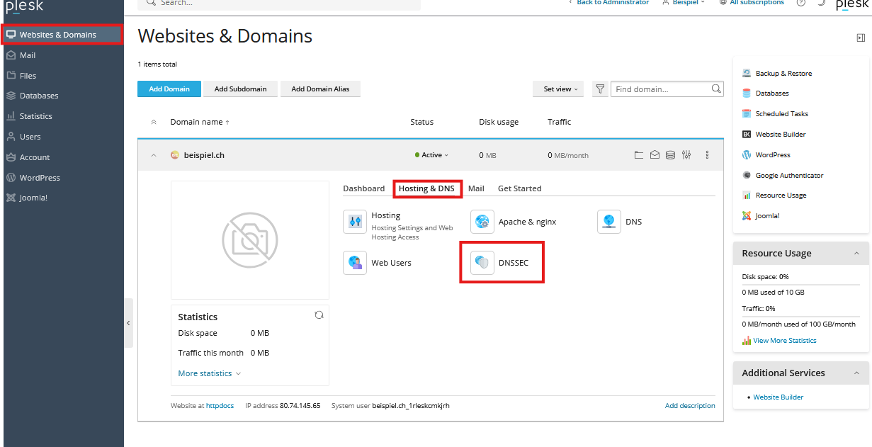872x447 pixels.
Task: Open the View More Statistics link
Action: tap(784, 341)
